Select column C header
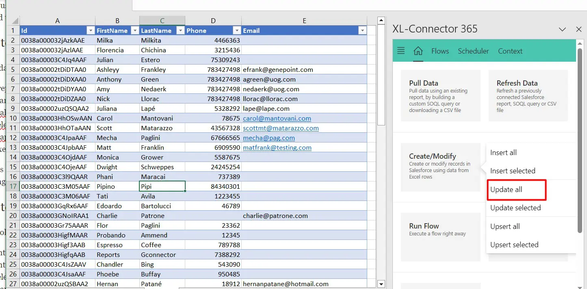Viewport: 587px width, 289px height. point(162,21)
